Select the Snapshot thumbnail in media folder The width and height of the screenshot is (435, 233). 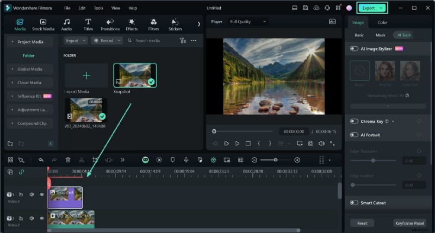pyautogui.click(x=135, y=75)
